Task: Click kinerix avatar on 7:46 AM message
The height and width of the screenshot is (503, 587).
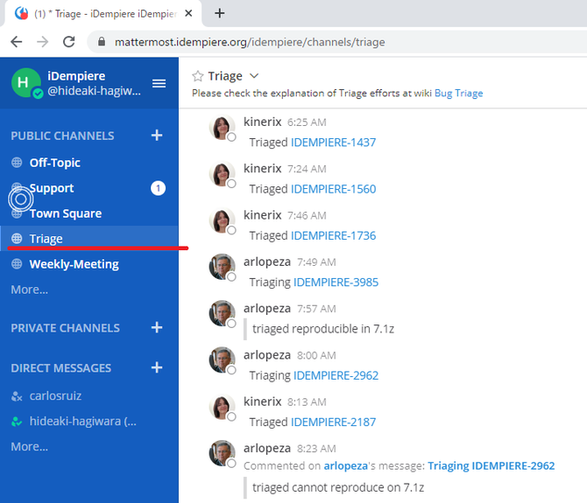Action: [x=222, y=220]
